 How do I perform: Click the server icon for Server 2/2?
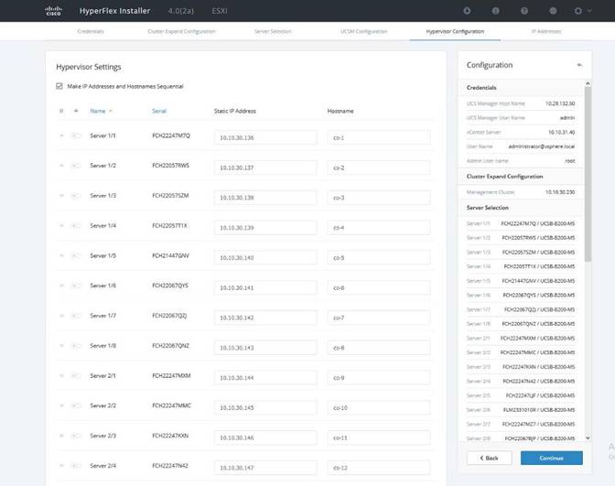76,405
